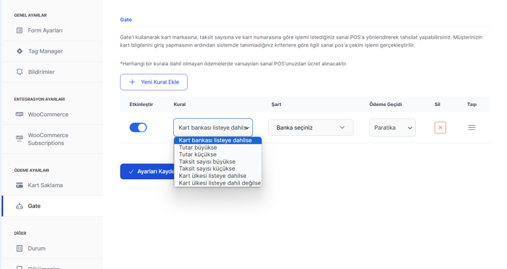Open the Kural rule dropdown
Viewport: 507px width, 269px height.
tap(213, 127)
